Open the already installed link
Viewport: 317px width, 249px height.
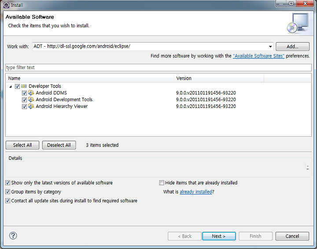[x=195, y=192]
